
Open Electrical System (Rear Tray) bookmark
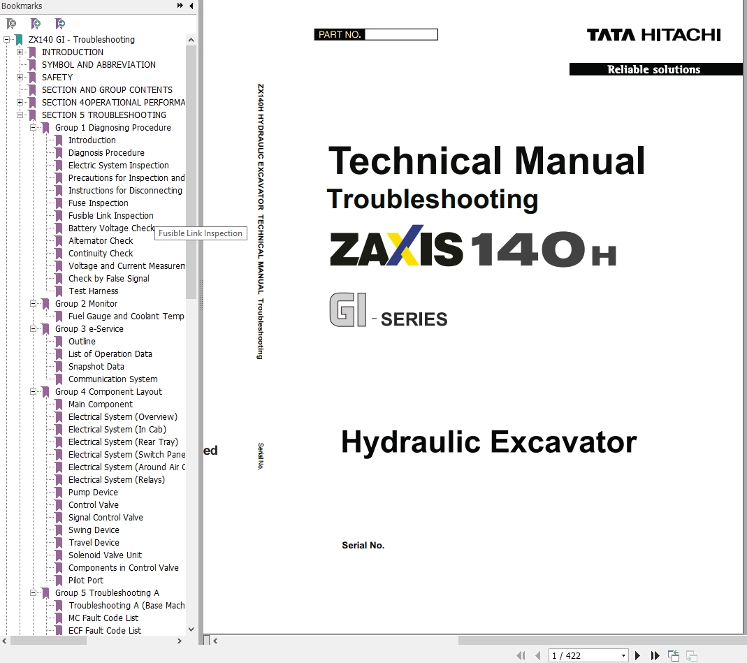coord(124,442)
